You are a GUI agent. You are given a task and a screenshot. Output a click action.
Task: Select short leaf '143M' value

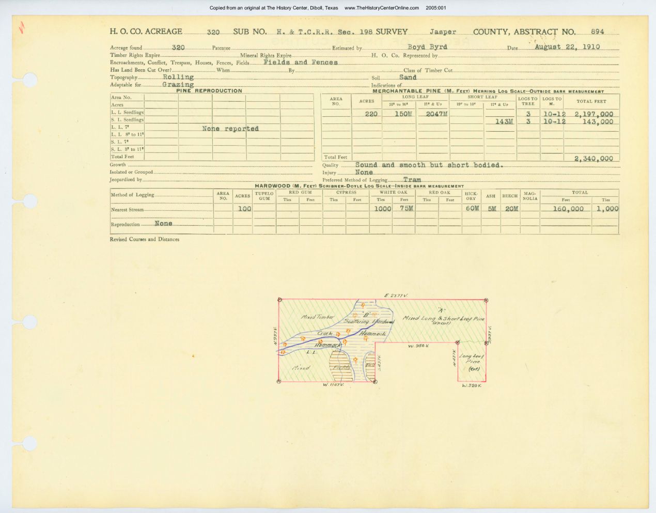click(504, 122)
